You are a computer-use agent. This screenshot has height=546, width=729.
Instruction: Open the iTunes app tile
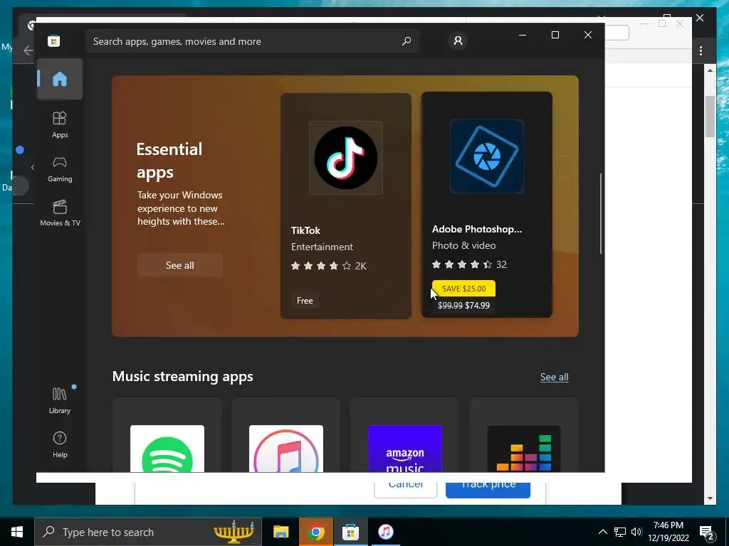[x=286, y=435]
